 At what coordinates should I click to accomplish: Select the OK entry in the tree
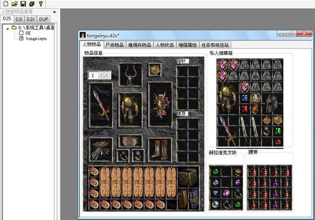(28, 33)
